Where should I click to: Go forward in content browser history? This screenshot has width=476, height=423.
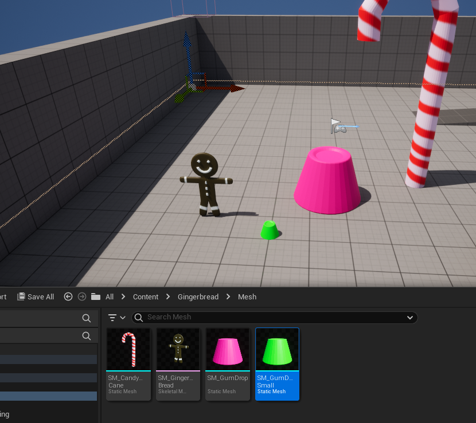tap(82, 297)
